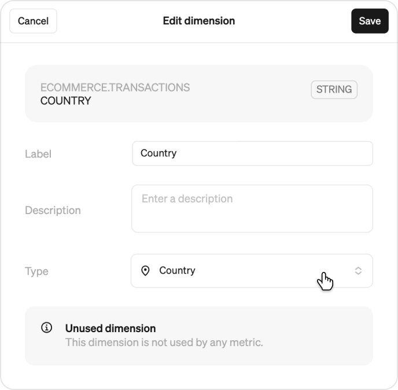Click the Description field caption
This screenshot has width=398, height=390.
pos(53,210)
